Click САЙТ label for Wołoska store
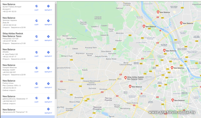This screenshot has height=118, width=201. coord(36,72)
